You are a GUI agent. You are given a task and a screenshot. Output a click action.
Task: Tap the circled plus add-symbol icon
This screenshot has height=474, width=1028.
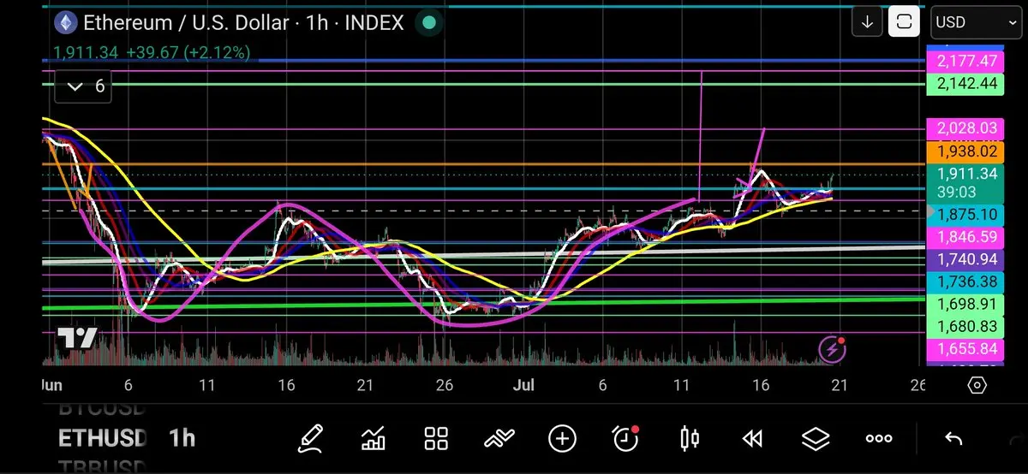point(562,439)
